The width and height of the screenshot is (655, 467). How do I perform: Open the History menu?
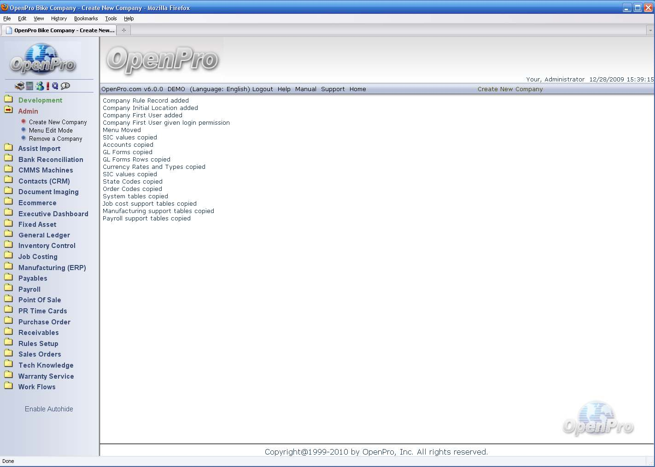click(59, 19)
